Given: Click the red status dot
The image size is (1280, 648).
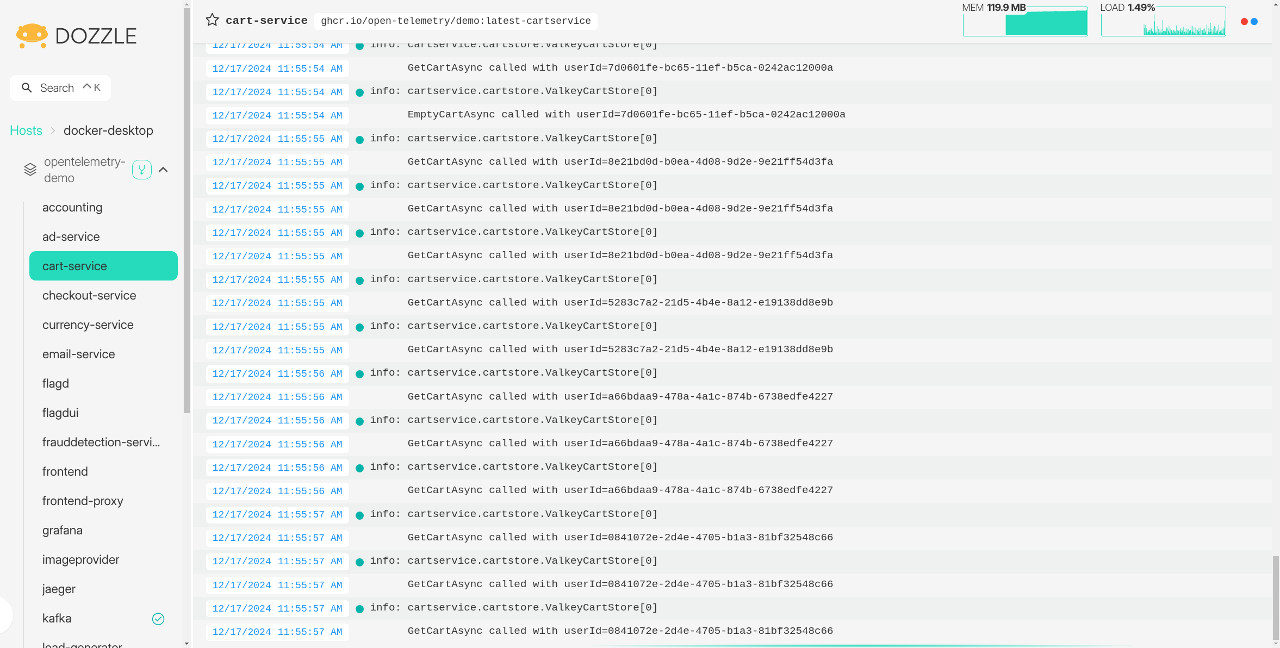Looking at the screenshot, I should (x=1244, y=22).
